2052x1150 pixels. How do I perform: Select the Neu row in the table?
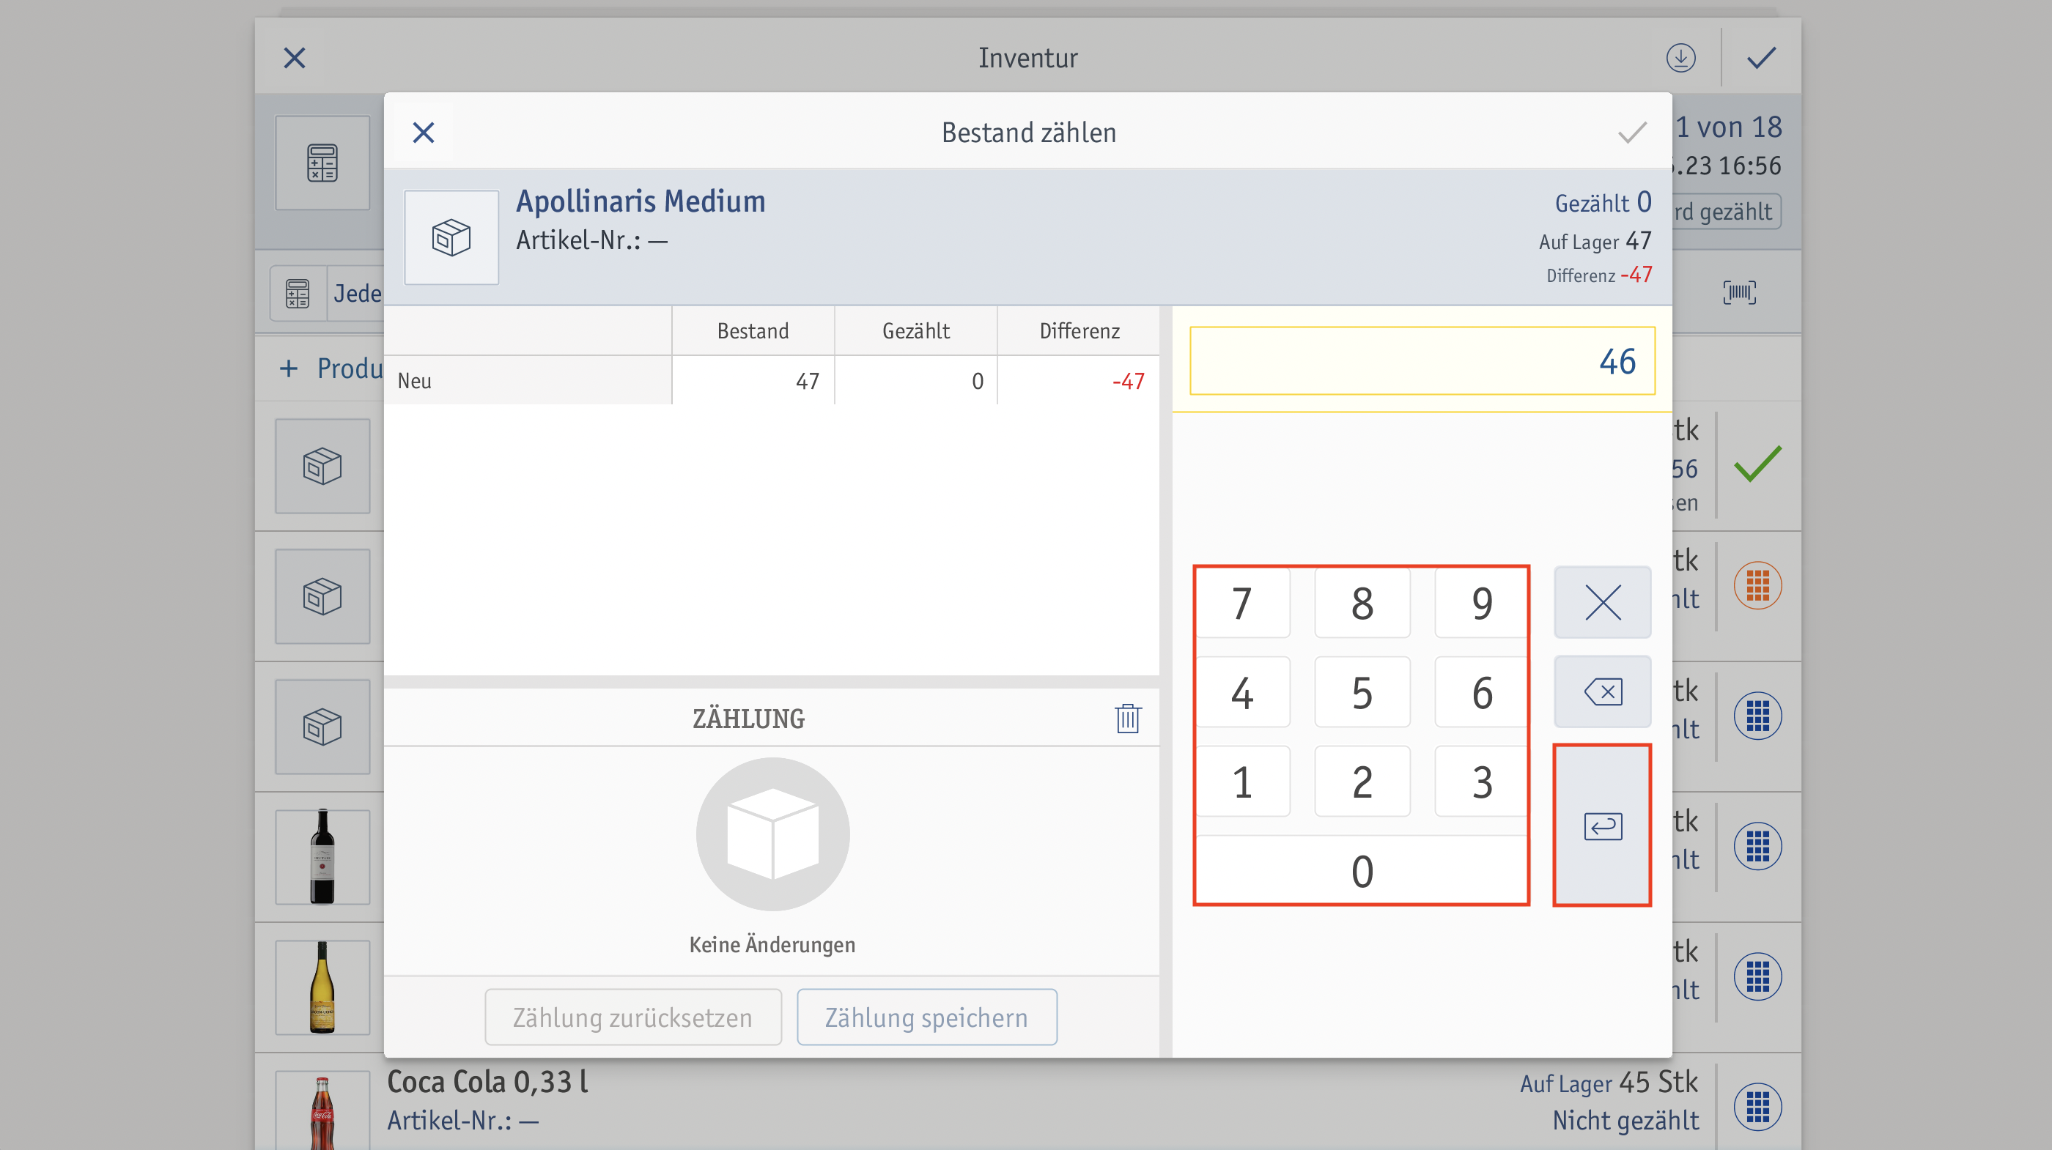[x=772, y=381]
